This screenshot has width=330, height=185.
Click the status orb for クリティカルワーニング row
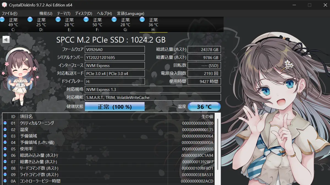[x=5, y=123]
